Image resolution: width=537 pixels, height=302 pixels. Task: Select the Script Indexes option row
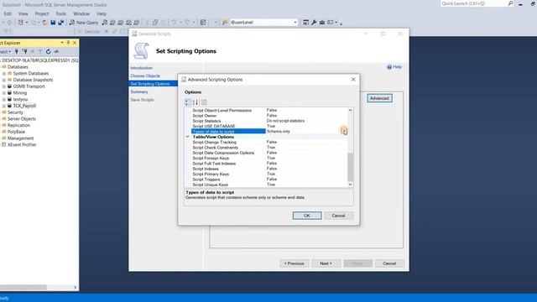[x=269, y=169]
